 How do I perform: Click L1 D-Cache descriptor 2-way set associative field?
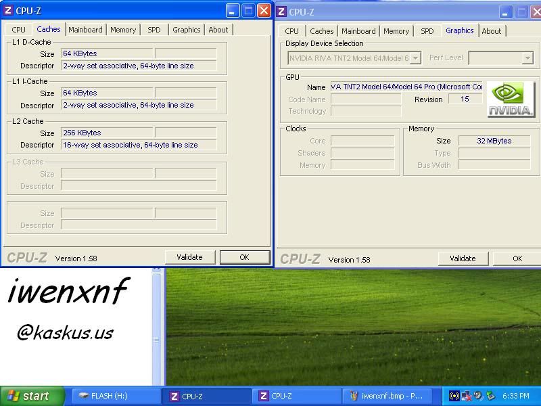click(x=139, y=66)
